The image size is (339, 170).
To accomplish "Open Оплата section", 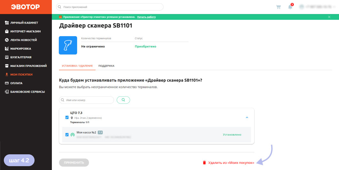I will coord(16,83).
